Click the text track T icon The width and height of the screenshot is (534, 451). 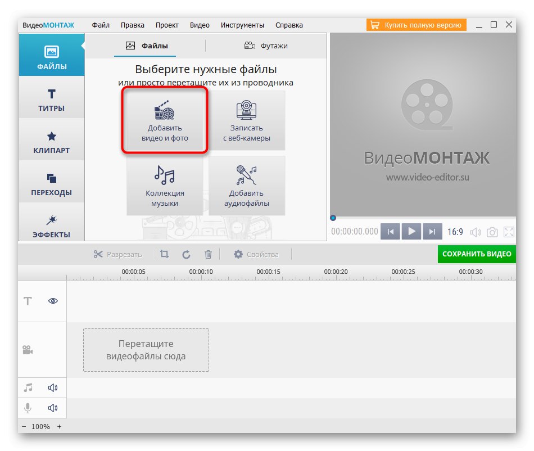(x=28, y=301)
